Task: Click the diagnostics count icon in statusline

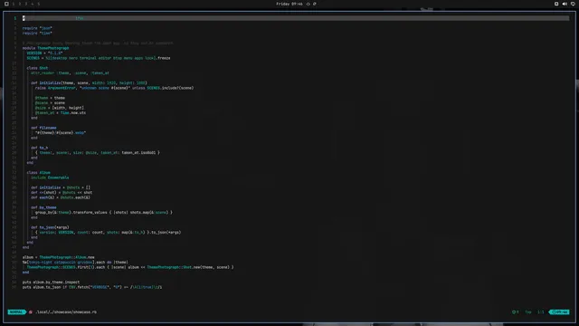Action: 515,312
